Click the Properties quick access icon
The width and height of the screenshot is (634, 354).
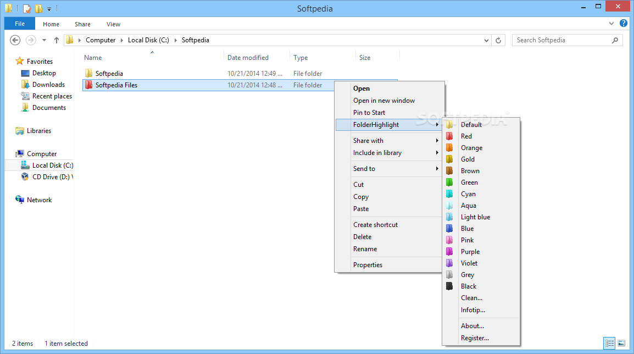27,8
